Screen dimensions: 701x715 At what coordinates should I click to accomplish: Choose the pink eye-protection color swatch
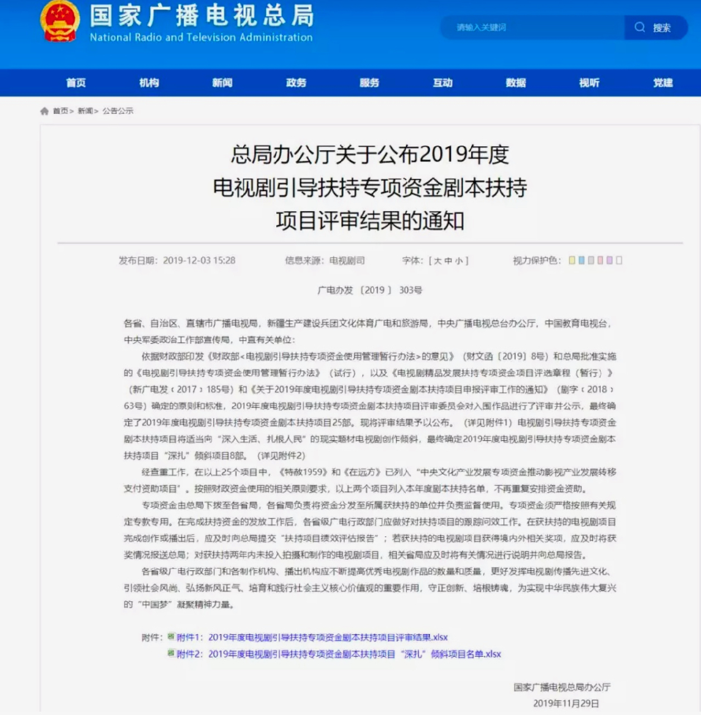coord(600,260)
